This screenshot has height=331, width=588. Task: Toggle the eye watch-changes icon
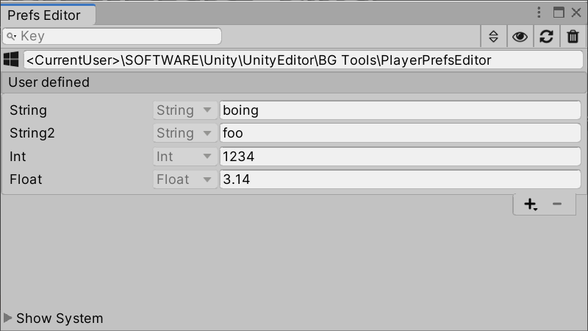(520, 36)
